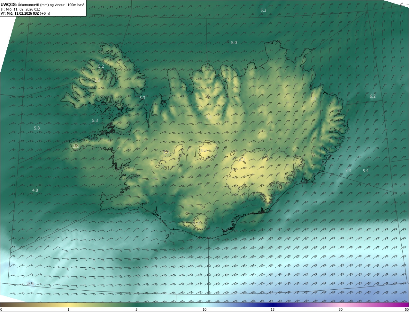The height and width of the screenshot is (312, 409).
Task: Click the 10 tick label on the colour scale
Action: (204, 309)
